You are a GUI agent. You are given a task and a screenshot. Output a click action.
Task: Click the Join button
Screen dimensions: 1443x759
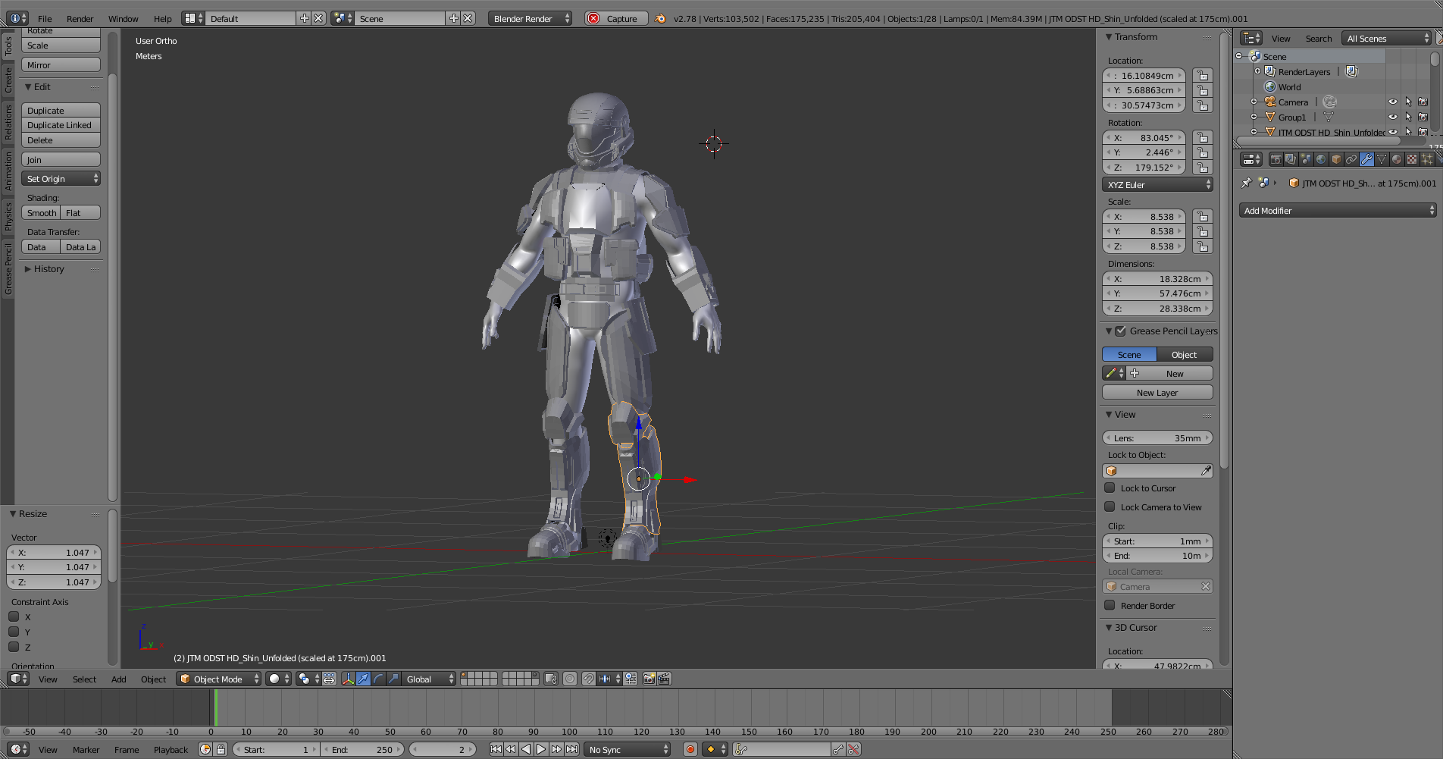[61, 159]
